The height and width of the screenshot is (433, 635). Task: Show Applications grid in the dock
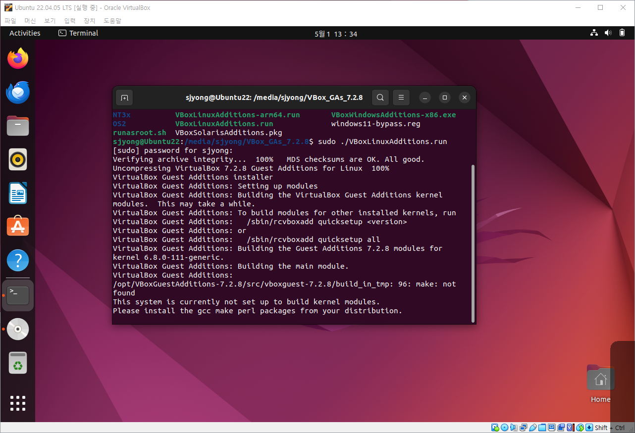tap(18, 403)
